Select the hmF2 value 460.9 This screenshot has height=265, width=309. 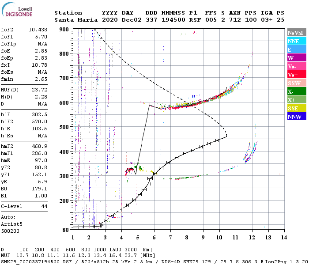pos(39,146)
